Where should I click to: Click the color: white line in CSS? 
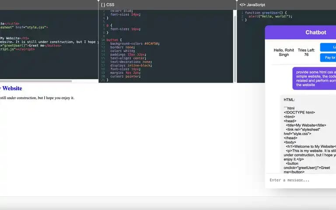point(122,51)
